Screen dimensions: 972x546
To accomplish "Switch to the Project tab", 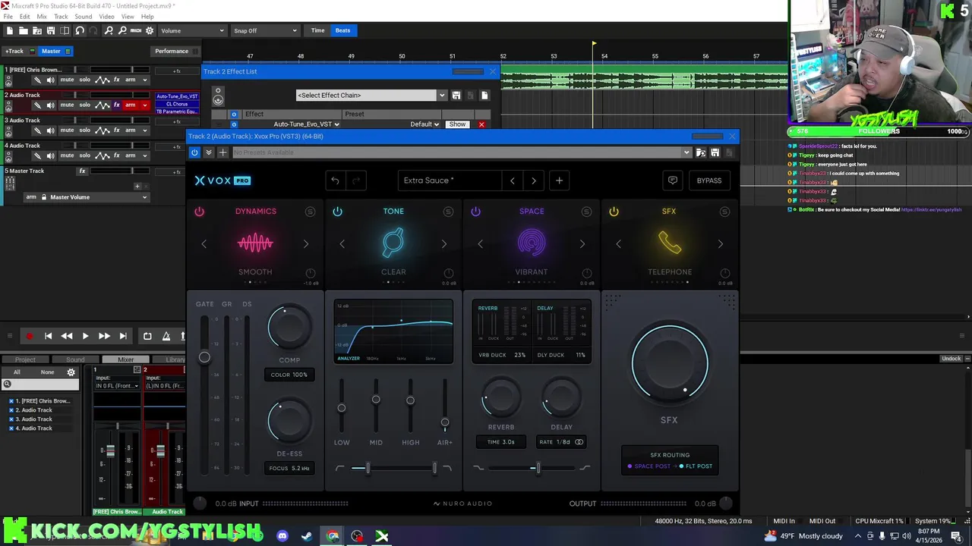I will coord(25,359).
